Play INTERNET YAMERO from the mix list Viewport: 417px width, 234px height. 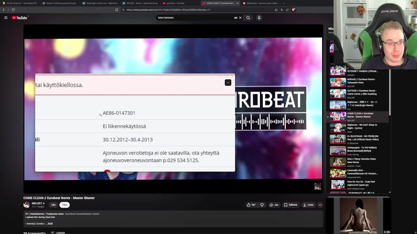coord(358,71)
